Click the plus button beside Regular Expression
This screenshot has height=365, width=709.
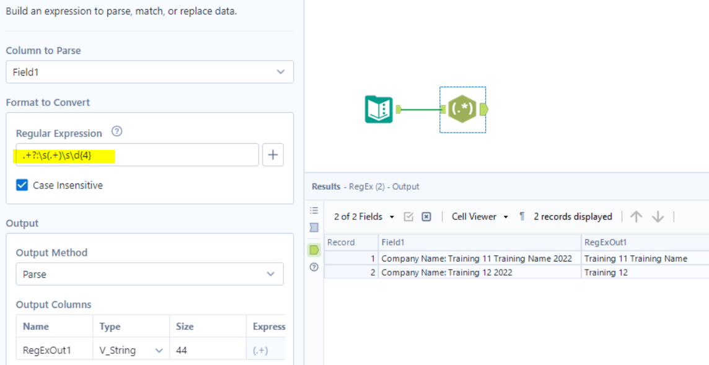point(273,155)
